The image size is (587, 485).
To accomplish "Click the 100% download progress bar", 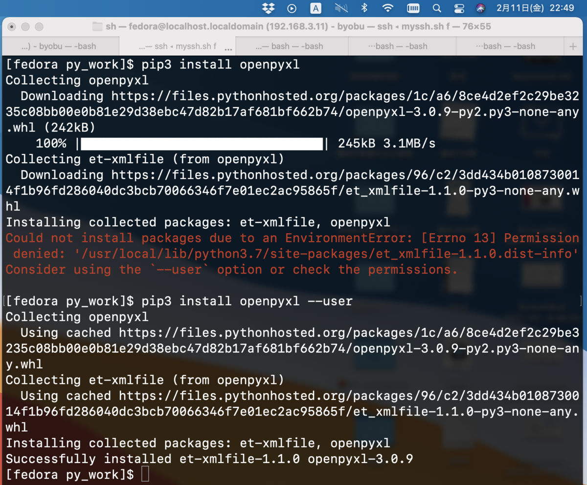I will [201, 143].
